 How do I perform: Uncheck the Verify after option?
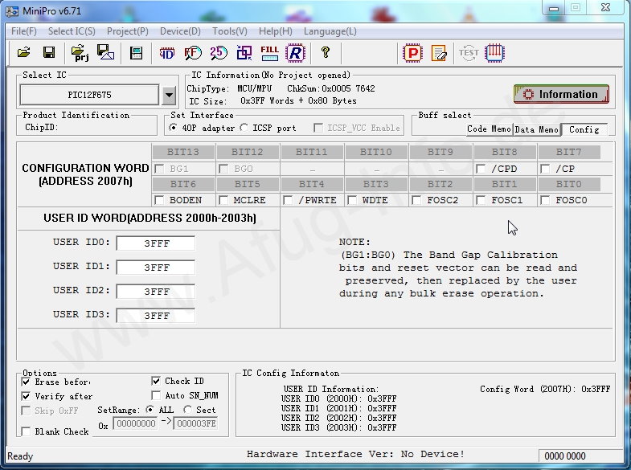tap(26, 396)
